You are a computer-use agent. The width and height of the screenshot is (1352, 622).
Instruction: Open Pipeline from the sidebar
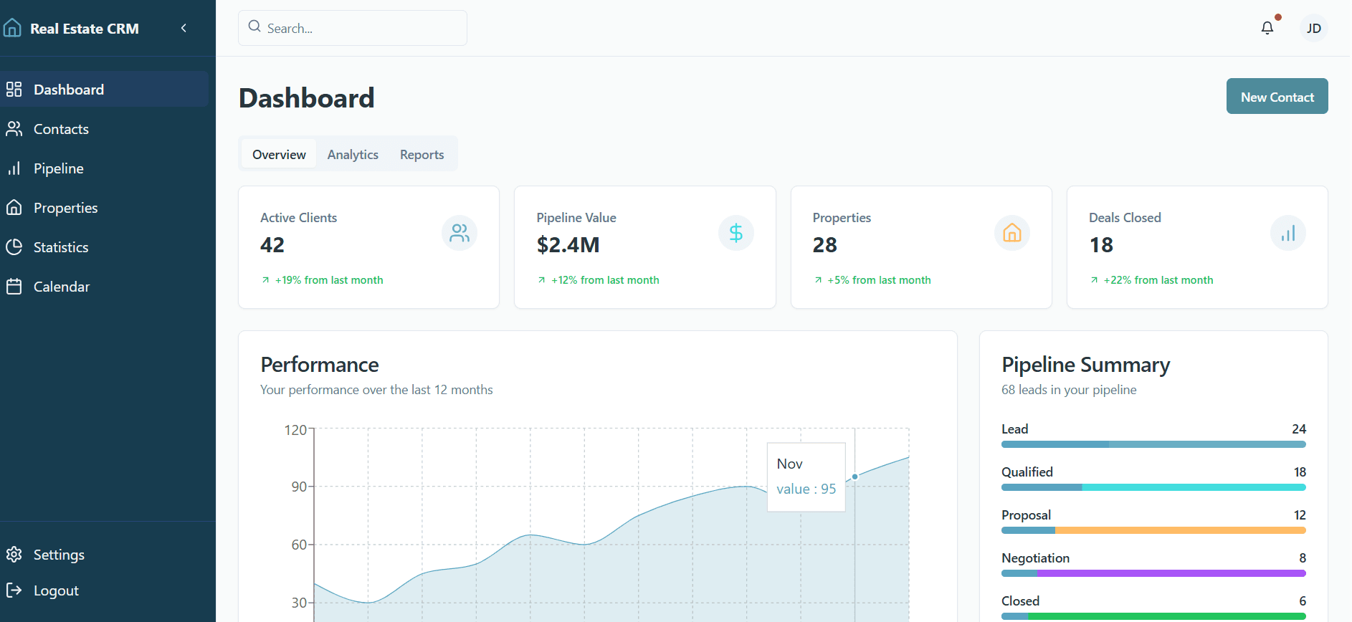[104, 168]
